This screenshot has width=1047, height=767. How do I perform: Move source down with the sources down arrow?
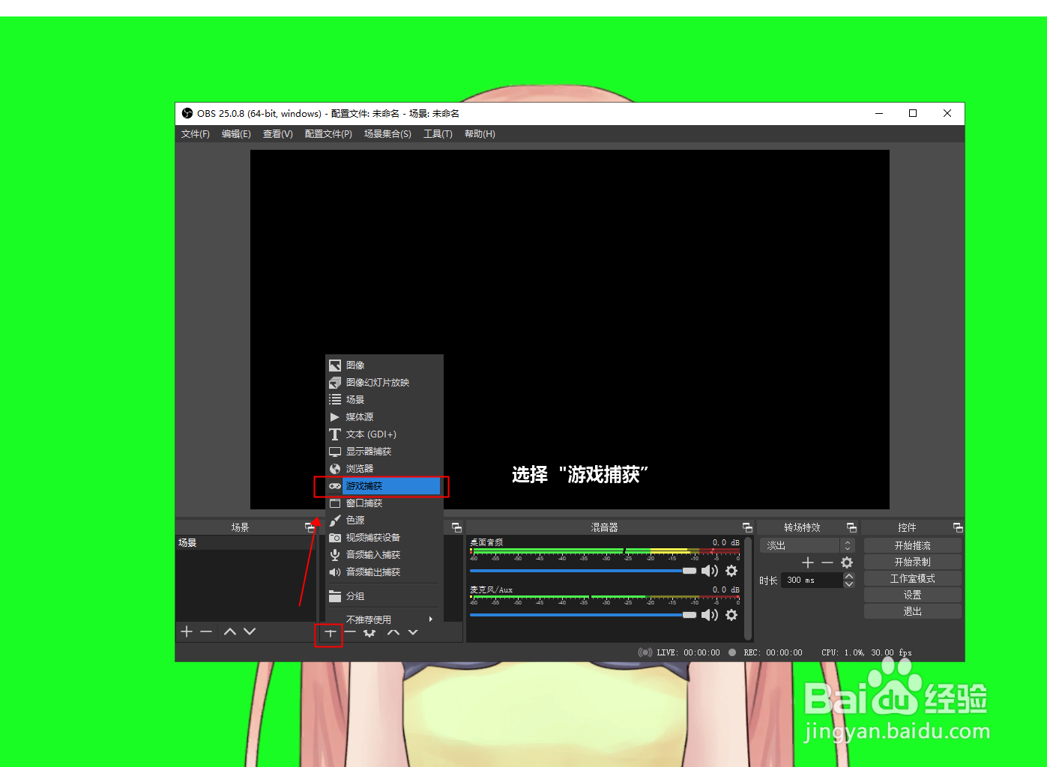coord(413,633)
